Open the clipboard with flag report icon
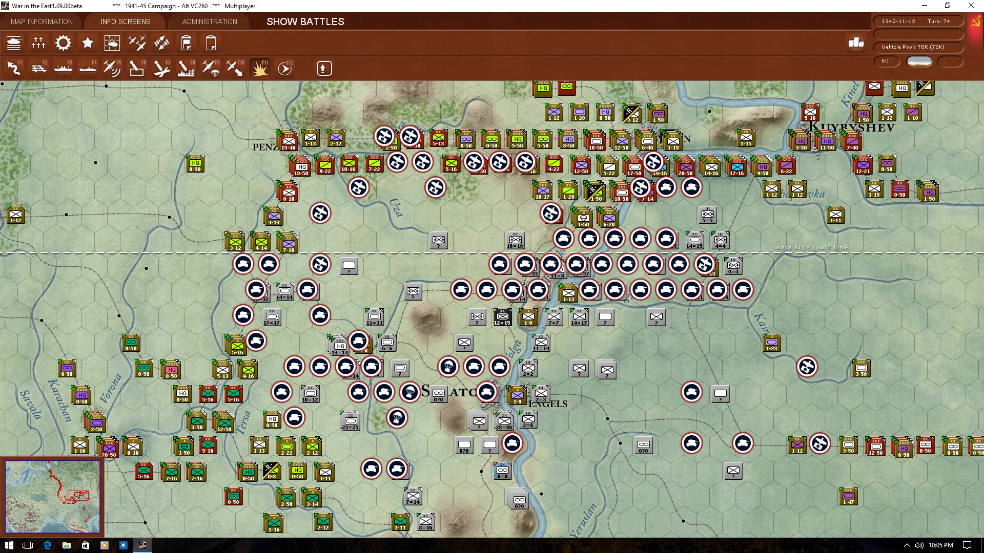Image resolution: width=984 pixels, height=553 pixels. coord(186,43)
